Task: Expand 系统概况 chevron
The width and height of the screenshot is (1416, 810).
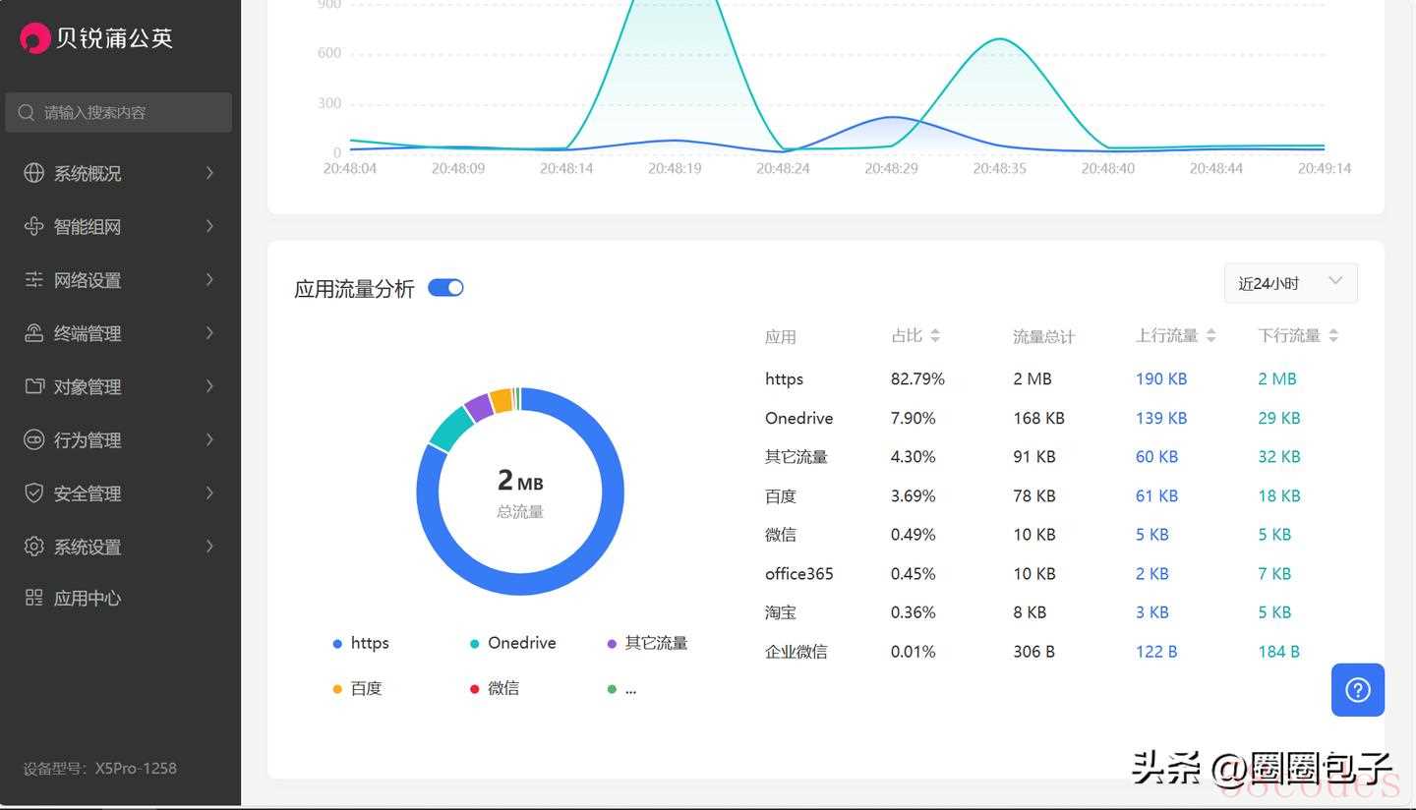Action: click(x=209, y=173)
